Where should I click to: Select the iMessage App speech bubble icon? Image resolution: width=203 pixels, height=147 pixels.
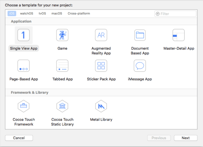(x=140, y=66)
